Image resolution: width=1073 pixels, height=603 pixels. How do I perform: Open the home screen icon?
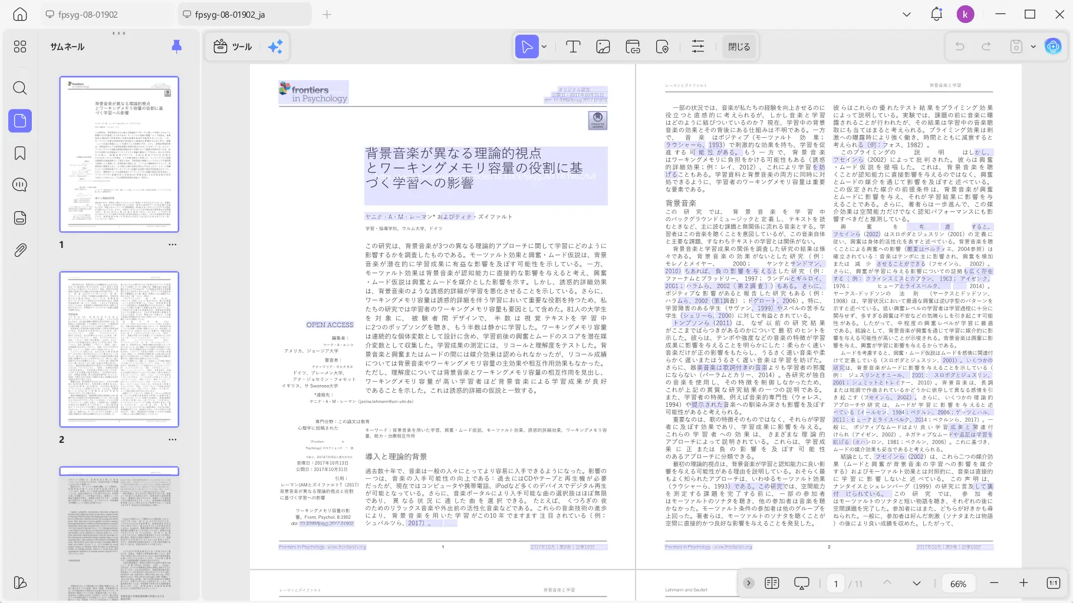click(20, 14)
